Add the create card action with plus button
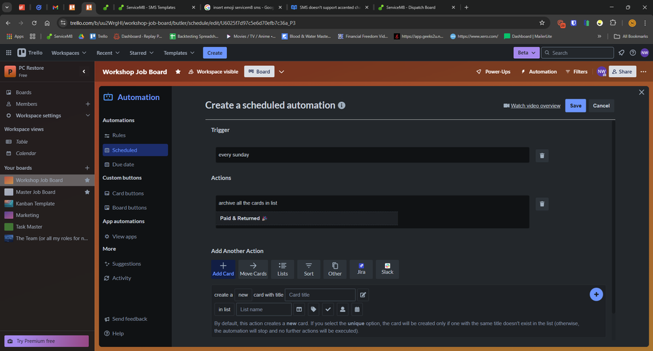 [x=596, y=294]
